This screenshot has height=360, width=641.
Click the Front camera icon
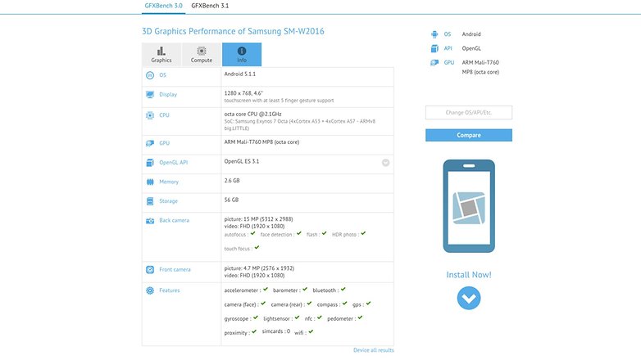tap(150, 270)
